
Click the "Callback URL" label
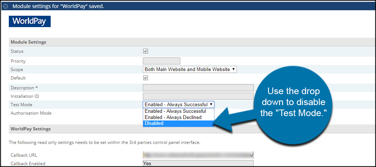(x=24, y=155)
